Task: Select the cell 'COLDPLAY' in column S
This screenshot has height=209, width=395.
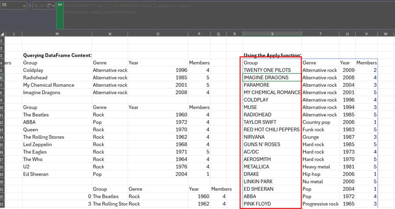Action: [x=272, y=100]
